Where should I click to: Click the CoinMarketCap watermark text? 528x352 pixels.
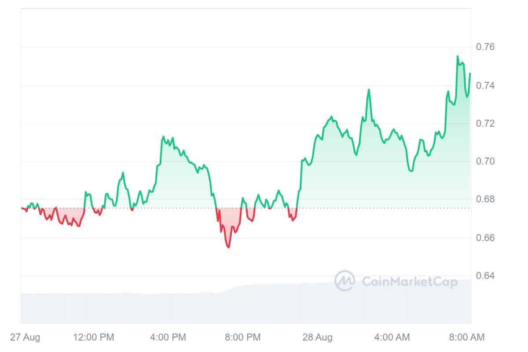(x=409, y=281)
